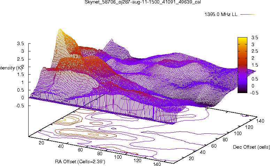Click the 2 label beside the color bar
270x166 pixels.
253,58
